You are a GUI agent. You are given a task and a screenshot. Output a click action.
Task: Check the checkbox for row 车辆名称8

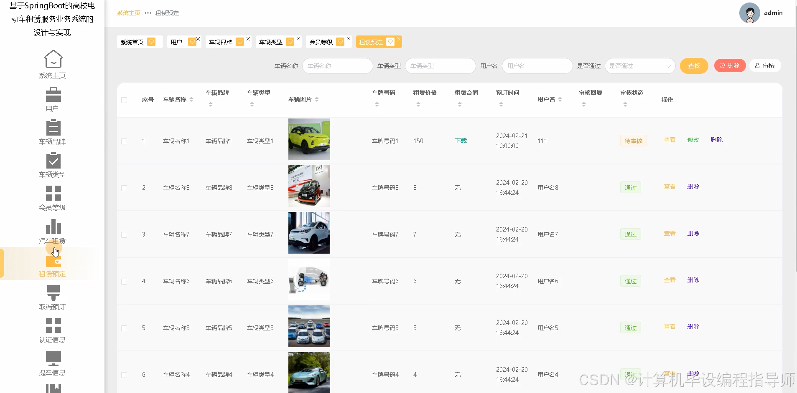pyautogui.click(x=124, y=188)
